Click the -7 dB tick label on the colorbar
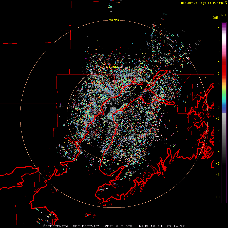 click(218, 186)
